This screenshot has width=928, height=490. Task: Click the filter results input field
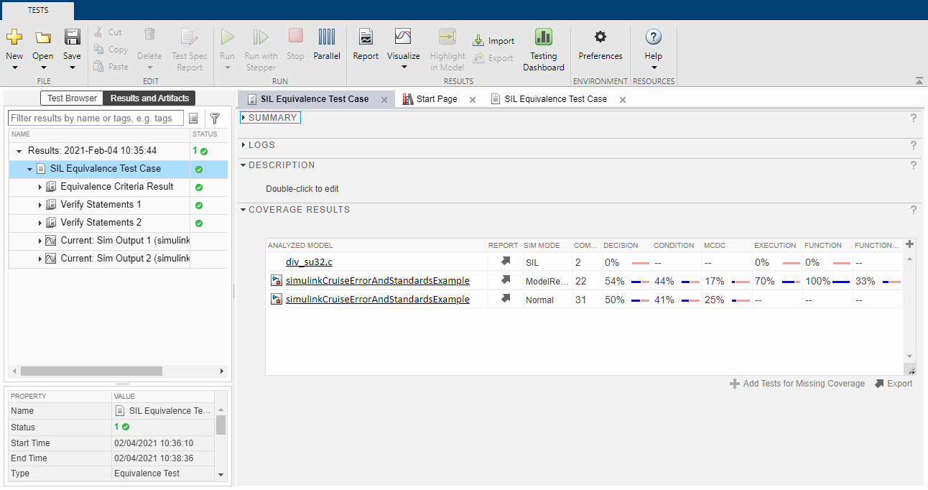coord(93,118)
